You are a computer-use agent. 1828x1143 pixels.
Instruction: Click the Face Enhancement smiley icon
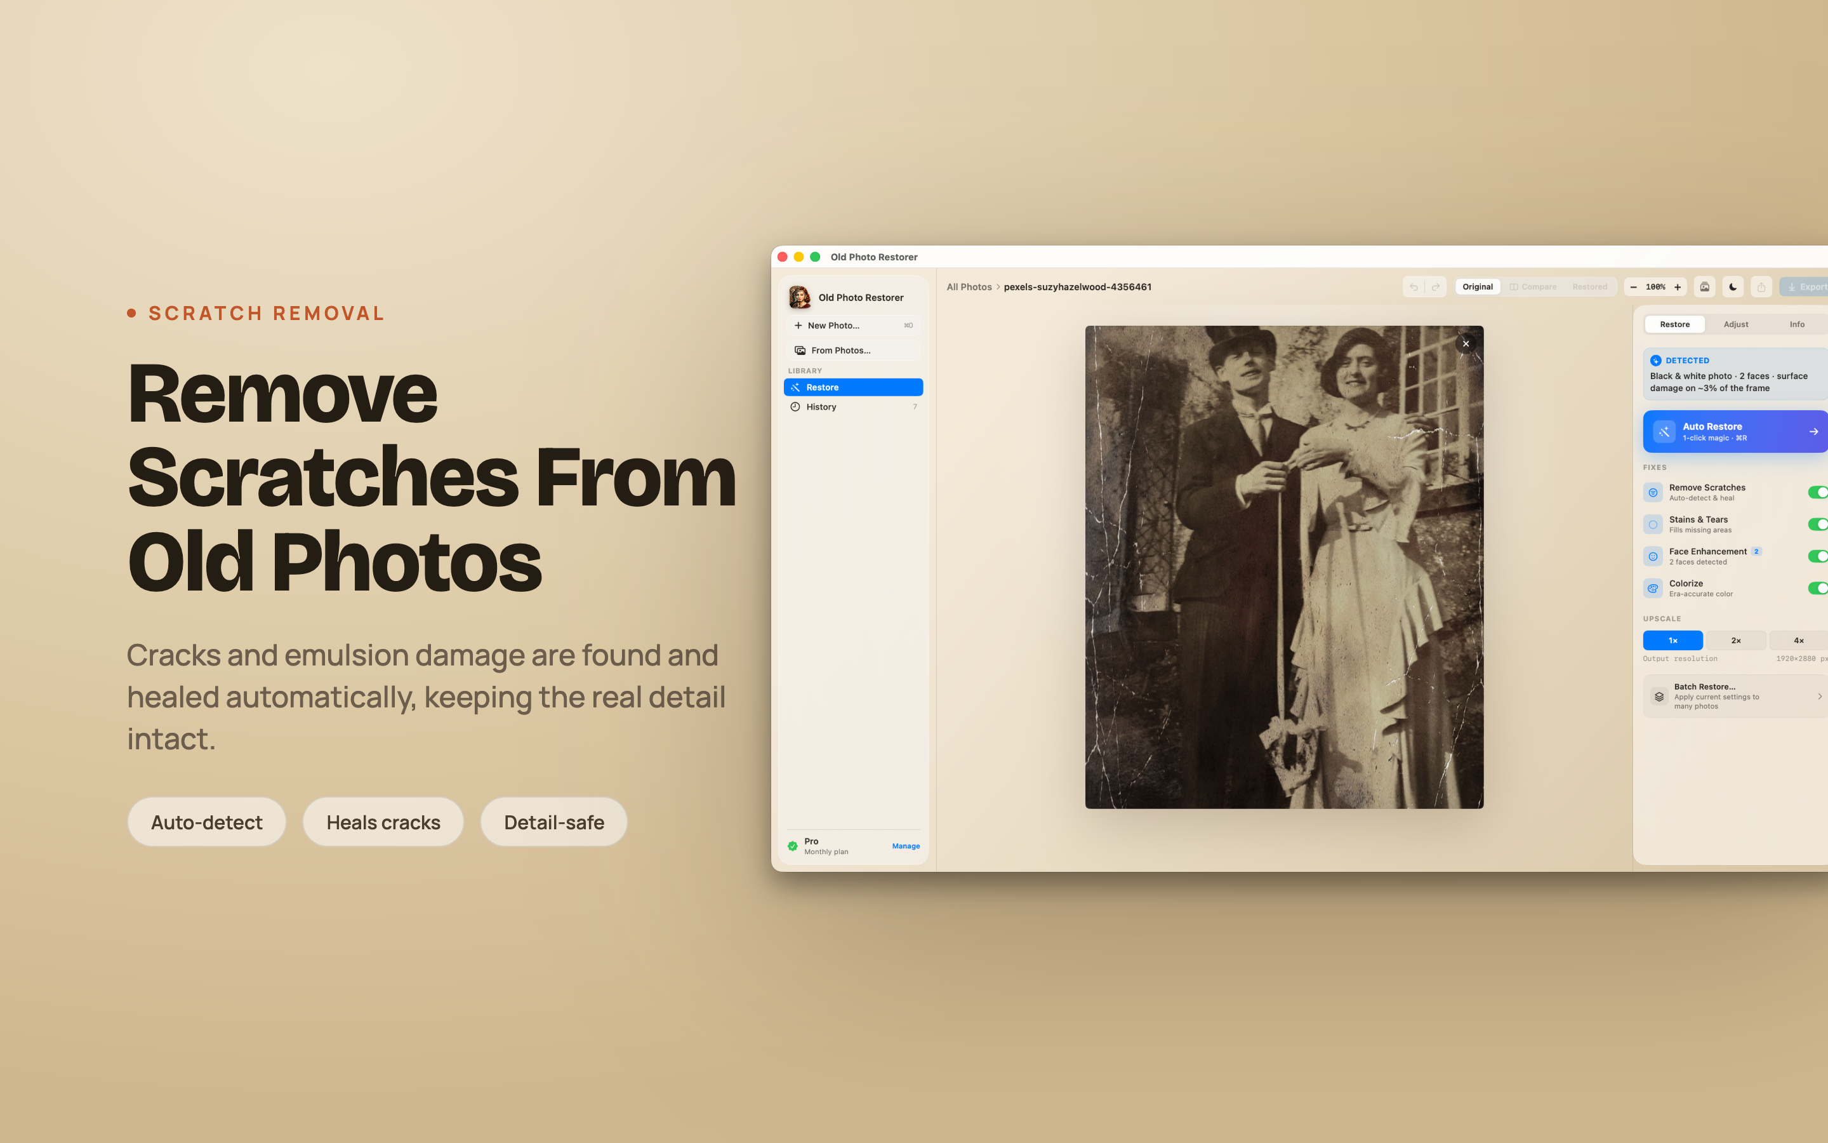tap(1653, 556)
